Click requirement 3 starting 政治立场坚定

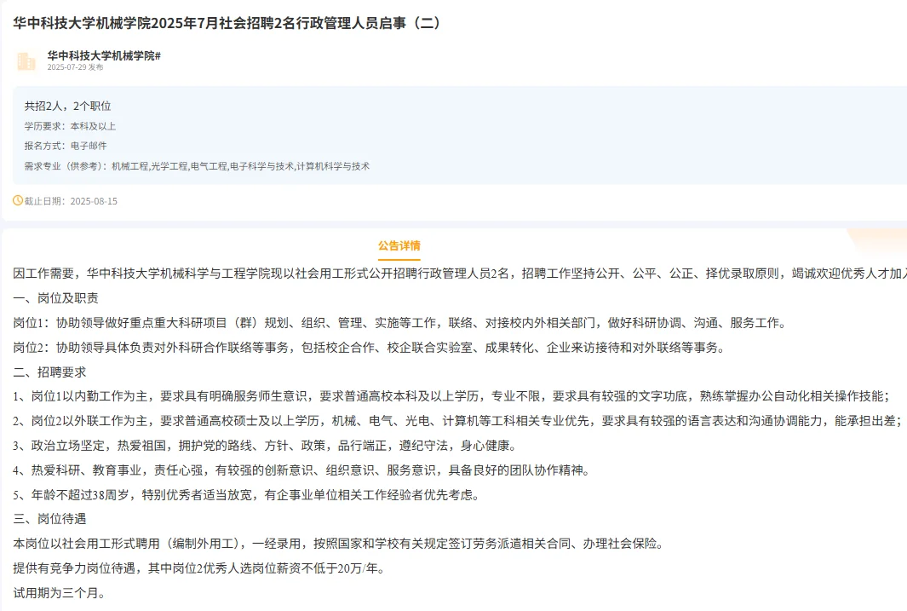(264, 446)
